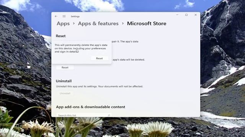Go back with the Settings back arrow
Image resolution: width=245 pixels, height=137 pixels.
56,16
